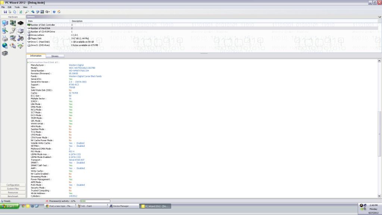382x215 pixels.
Task: Open the Resources category
Action: (13, 193)
